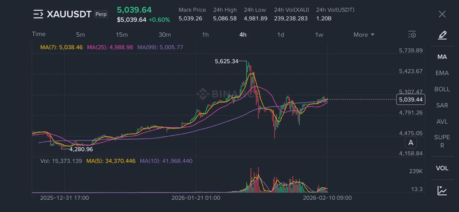Open chart settings icon beside More
Screen dimensions: 459x212
pos(411,34)
